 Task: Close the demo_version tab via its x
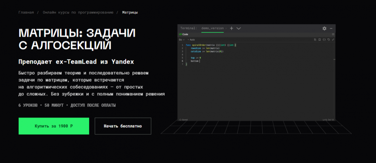226,28
